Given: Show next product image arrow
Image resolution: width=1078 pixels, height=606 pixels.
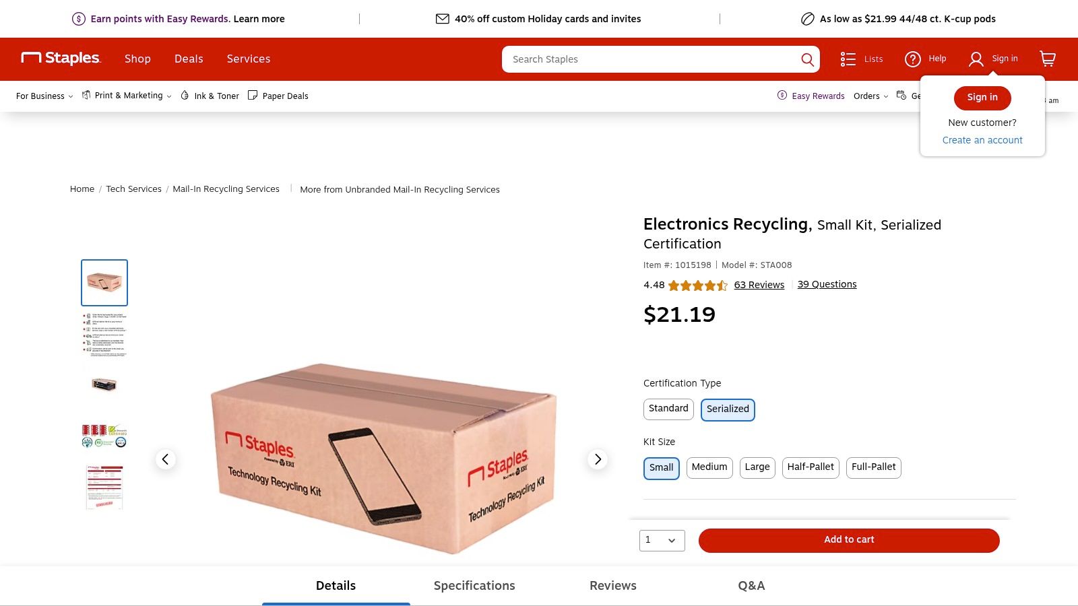Looking at the screenshot, I should [597, 459].
